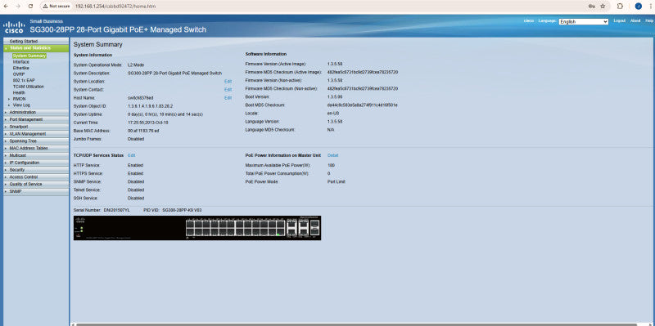This screenshot has height=326, width=655.
Task: Click the password key icon in address bar
Action: click(591, 7)
